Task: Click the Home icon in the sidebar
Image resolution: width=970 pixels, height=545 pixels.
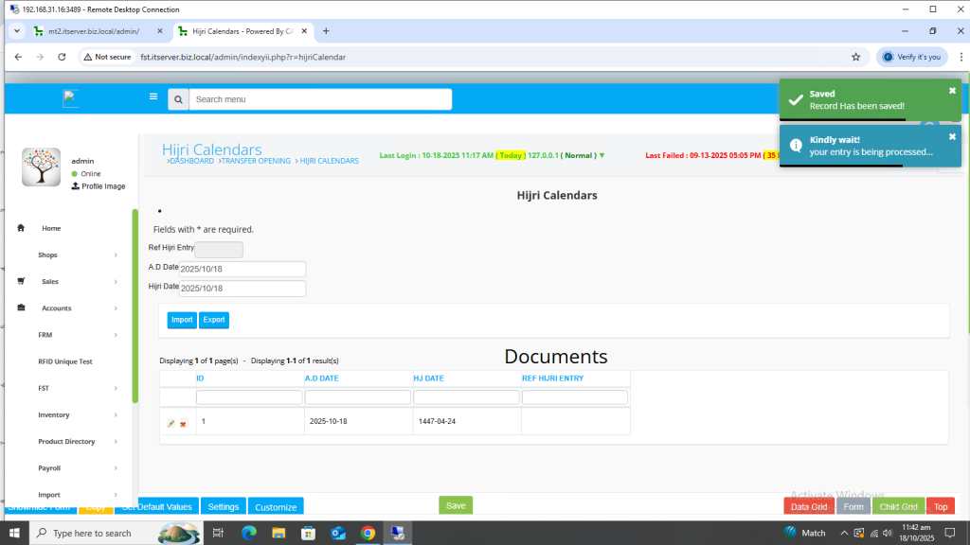Action: pos(22,228)
